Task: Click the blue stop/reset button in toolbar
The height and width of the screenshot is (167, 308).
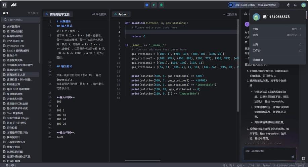Action: pyautogui.click(x=147, y=5)
